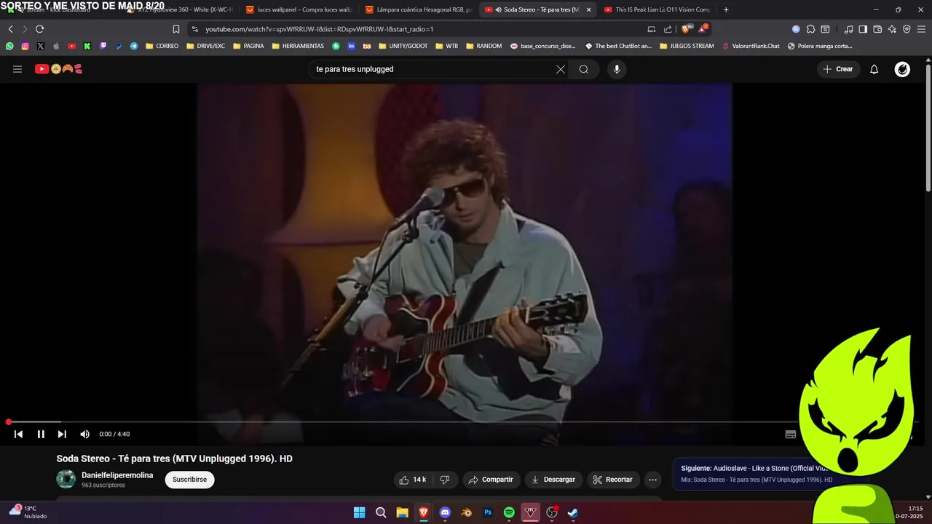This screenshot has height=524, width=932.
Task: Open more actions three-dot menu
Action: [652, 480]
